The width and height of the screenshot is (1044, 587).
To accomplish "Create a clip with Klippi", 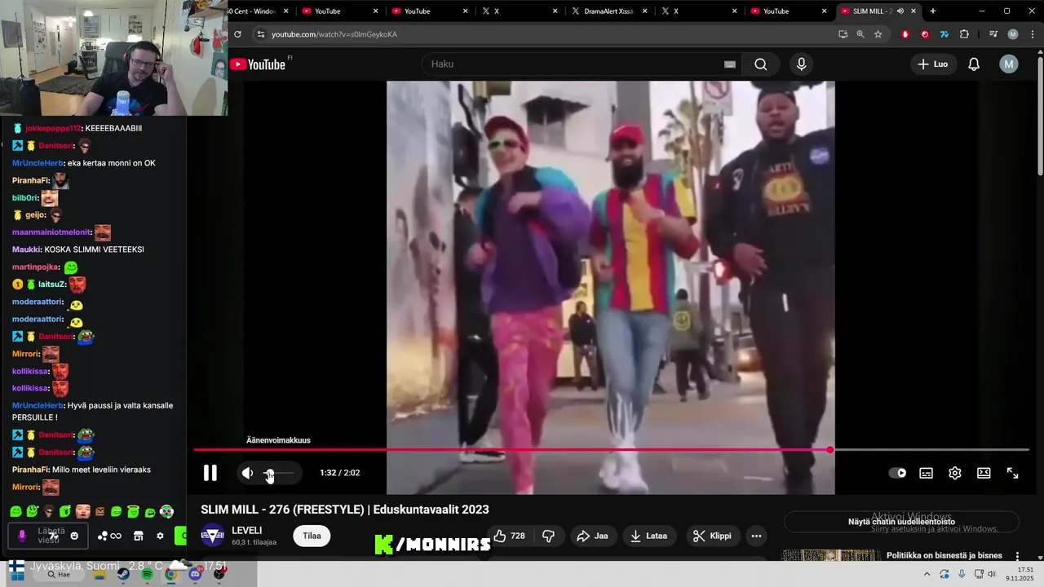I will coord(712,536).
